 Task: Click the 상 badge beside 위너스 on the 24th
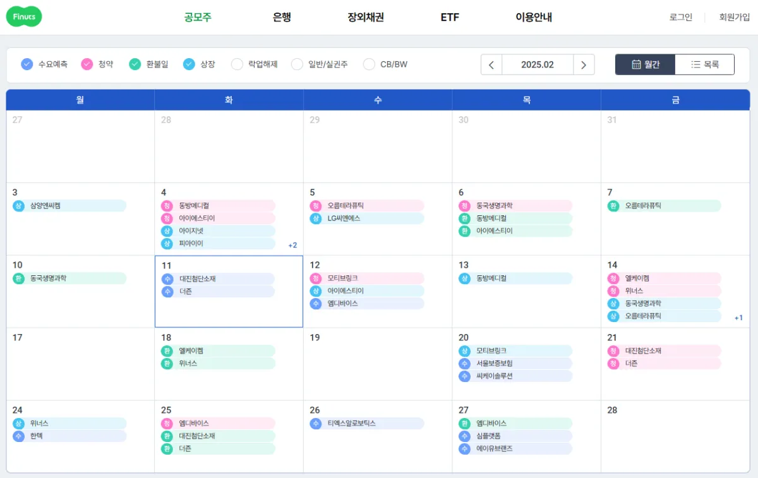click(x=18, y=424)
